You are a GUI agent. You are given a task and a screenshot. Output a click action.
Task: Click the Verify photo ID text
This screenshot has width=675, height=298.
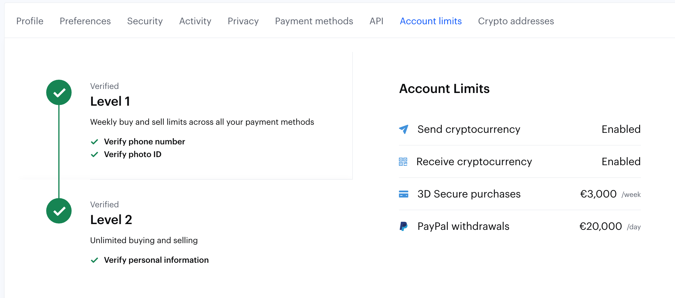click(133, 154)
